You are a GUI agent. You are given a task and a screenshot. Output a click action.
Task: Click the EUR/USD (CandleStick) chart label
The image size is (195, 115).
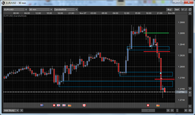15,16
